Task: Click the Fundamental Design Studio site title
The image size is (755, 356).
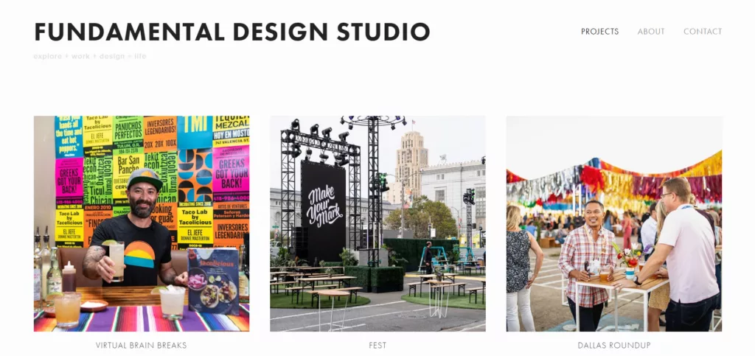Action: click(x=232, y=32)
